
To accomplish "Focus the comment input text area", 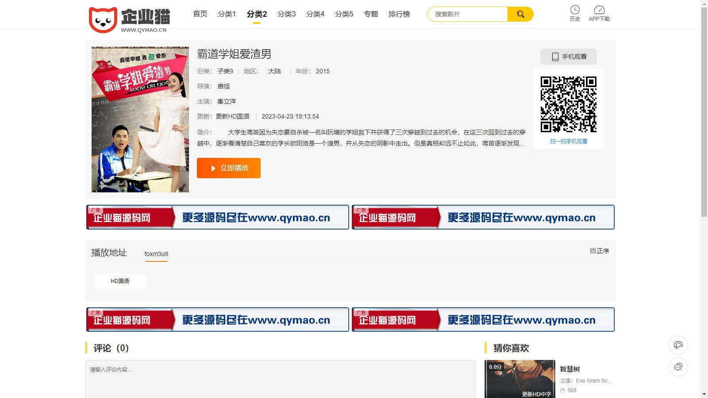I will pyautogui.click(x=280, y=378).
